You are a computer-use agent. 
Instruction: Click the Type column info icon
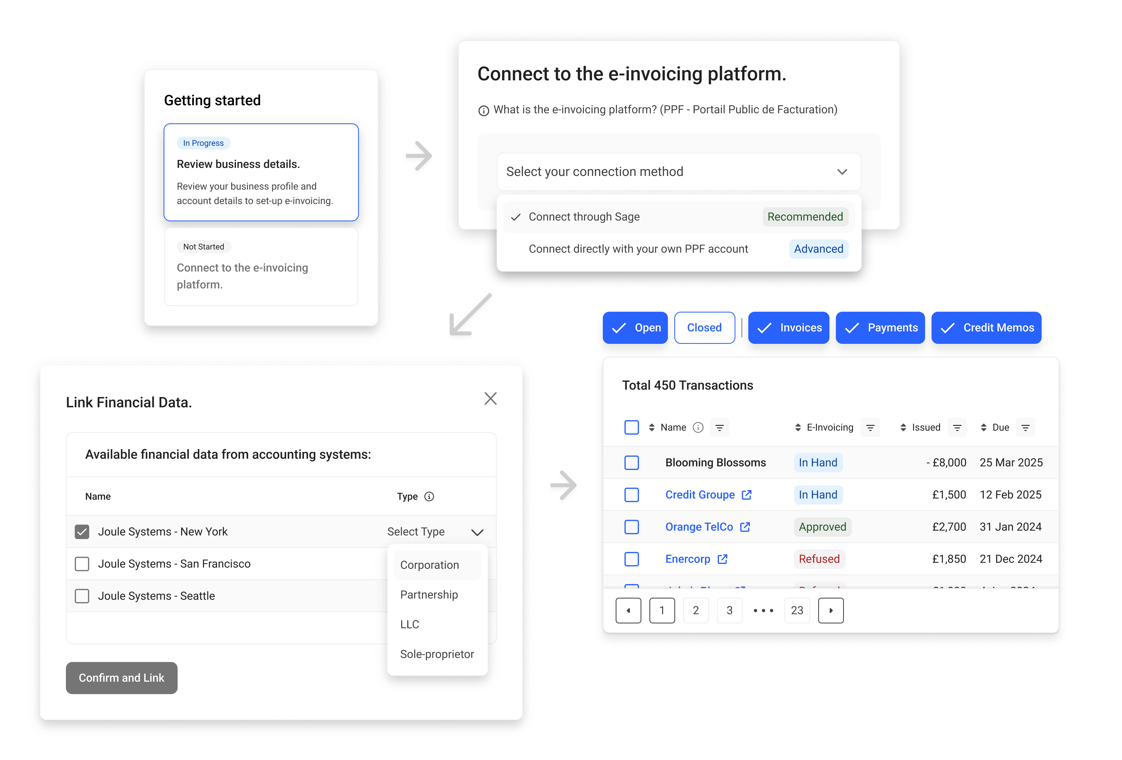pyautogui.click(x=429, y=496)
